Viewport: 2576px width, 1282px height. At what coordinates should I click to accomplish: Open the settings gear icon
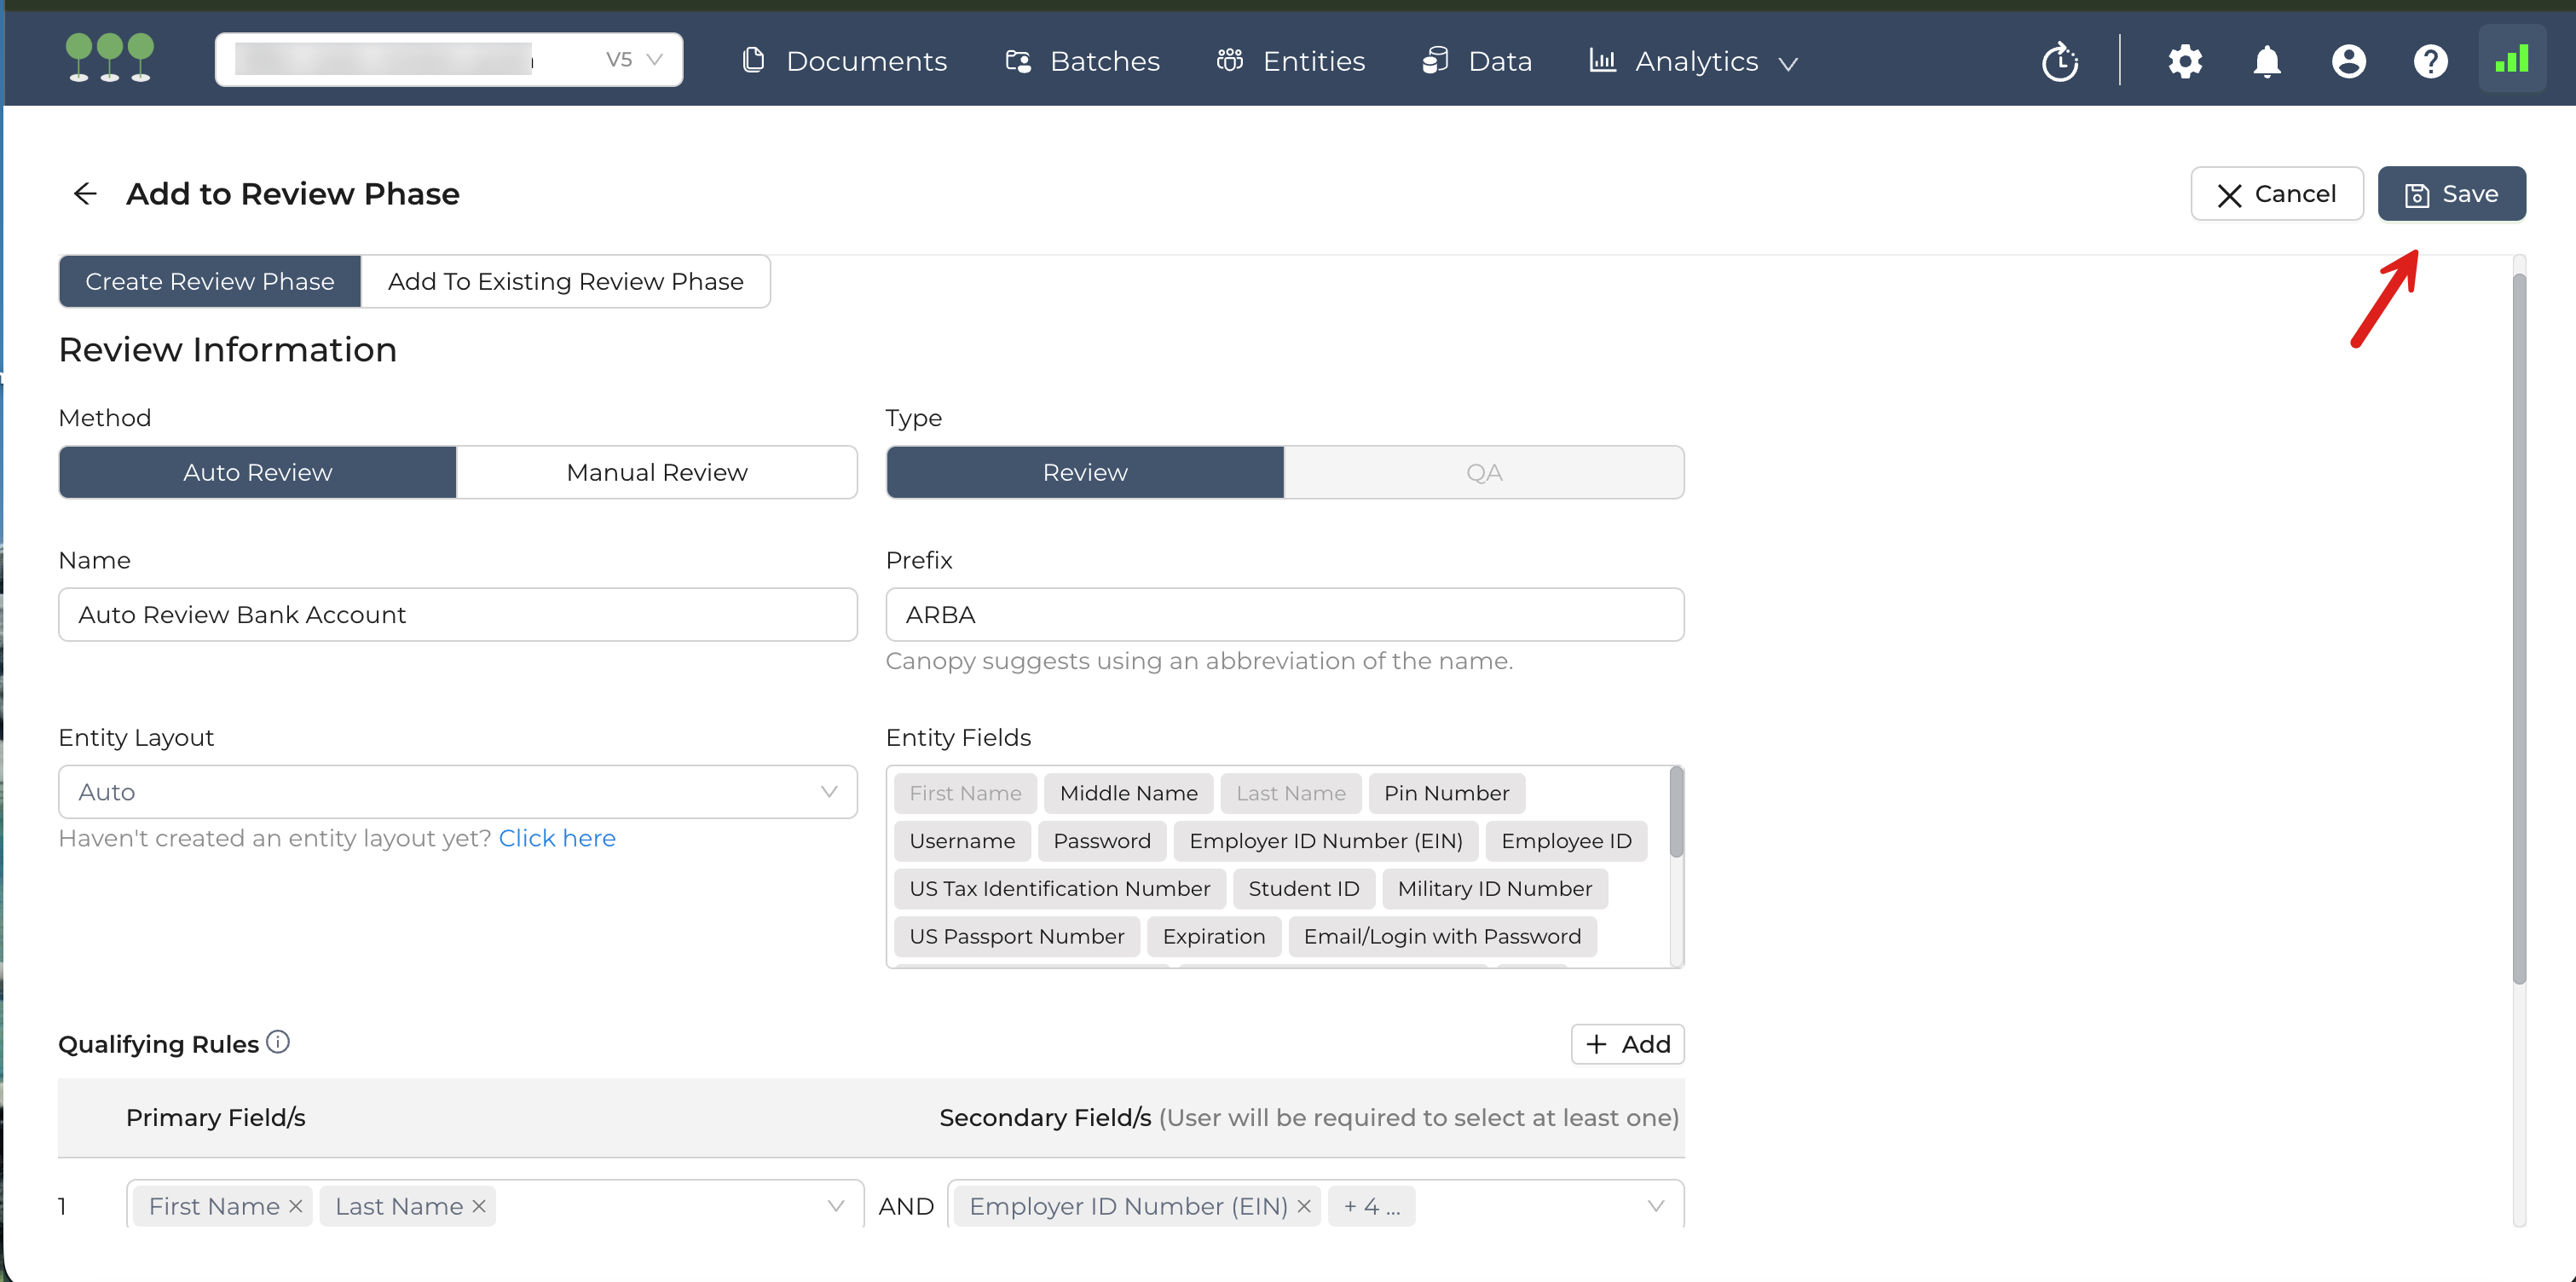tap(2184, 61)
